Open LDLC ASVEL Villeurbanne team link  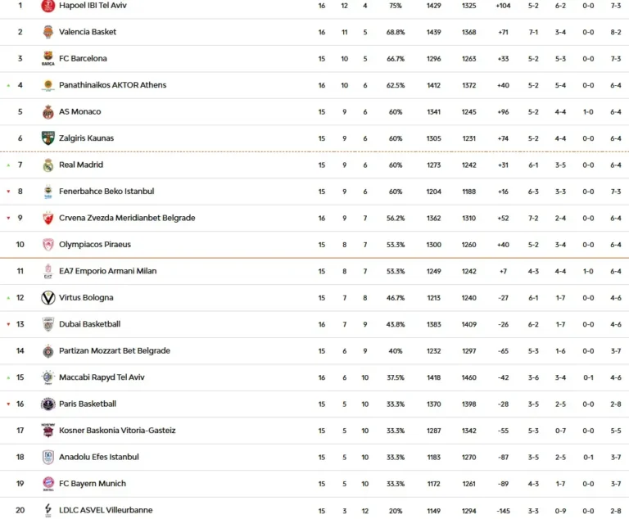(x=106, y=510)
